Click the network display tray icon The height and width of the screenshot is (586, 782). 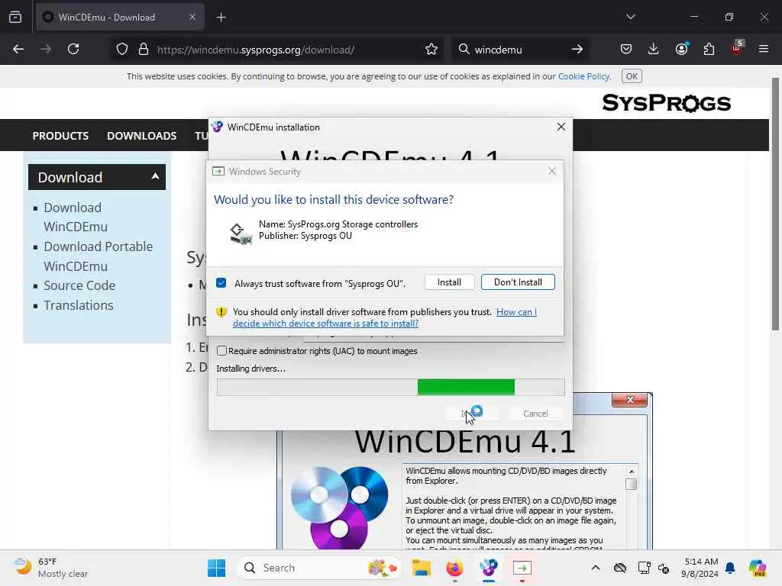point(644,568)
